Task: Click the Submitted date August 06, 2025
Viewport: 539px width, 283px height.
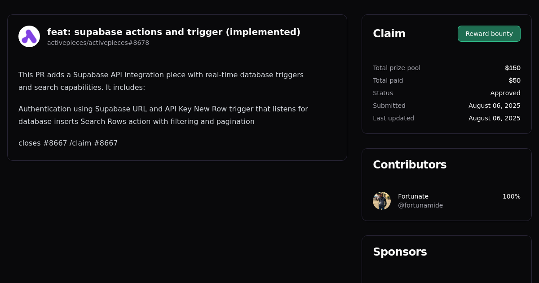Action: click(494, 106)
